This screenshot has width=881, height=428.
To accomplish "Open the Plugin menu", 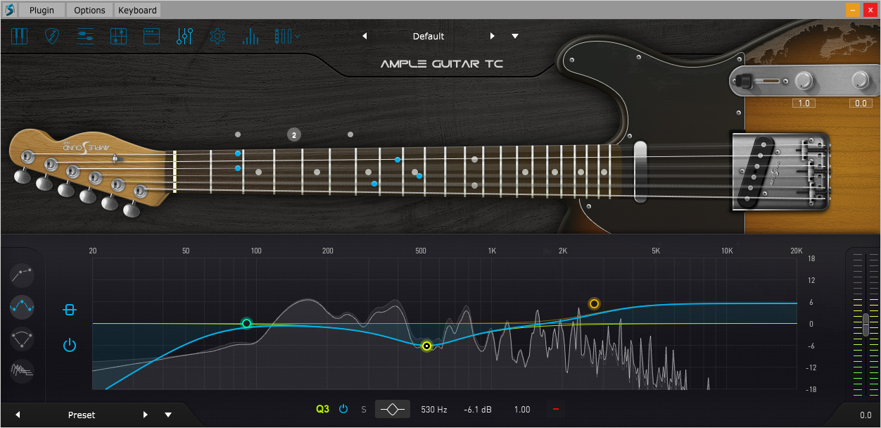I will point(42,10).
